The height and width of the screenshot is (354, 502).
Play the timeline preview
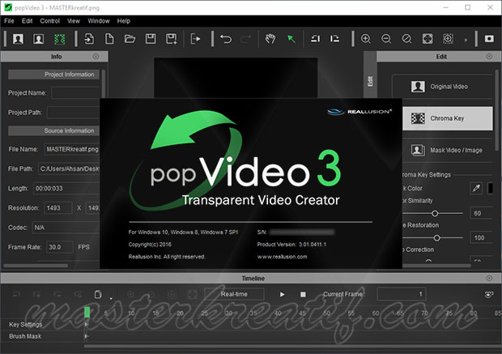click(282, 294)
